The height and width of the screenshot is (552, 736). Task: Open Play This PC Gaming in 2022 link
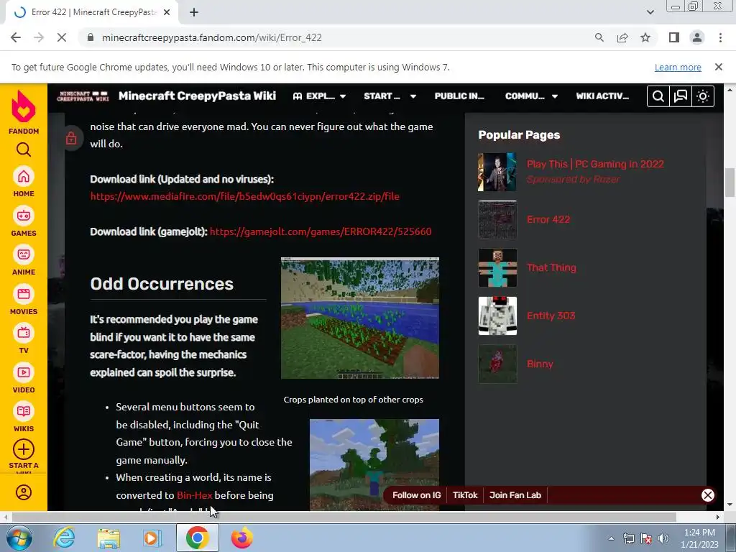(x=595, y=164)
